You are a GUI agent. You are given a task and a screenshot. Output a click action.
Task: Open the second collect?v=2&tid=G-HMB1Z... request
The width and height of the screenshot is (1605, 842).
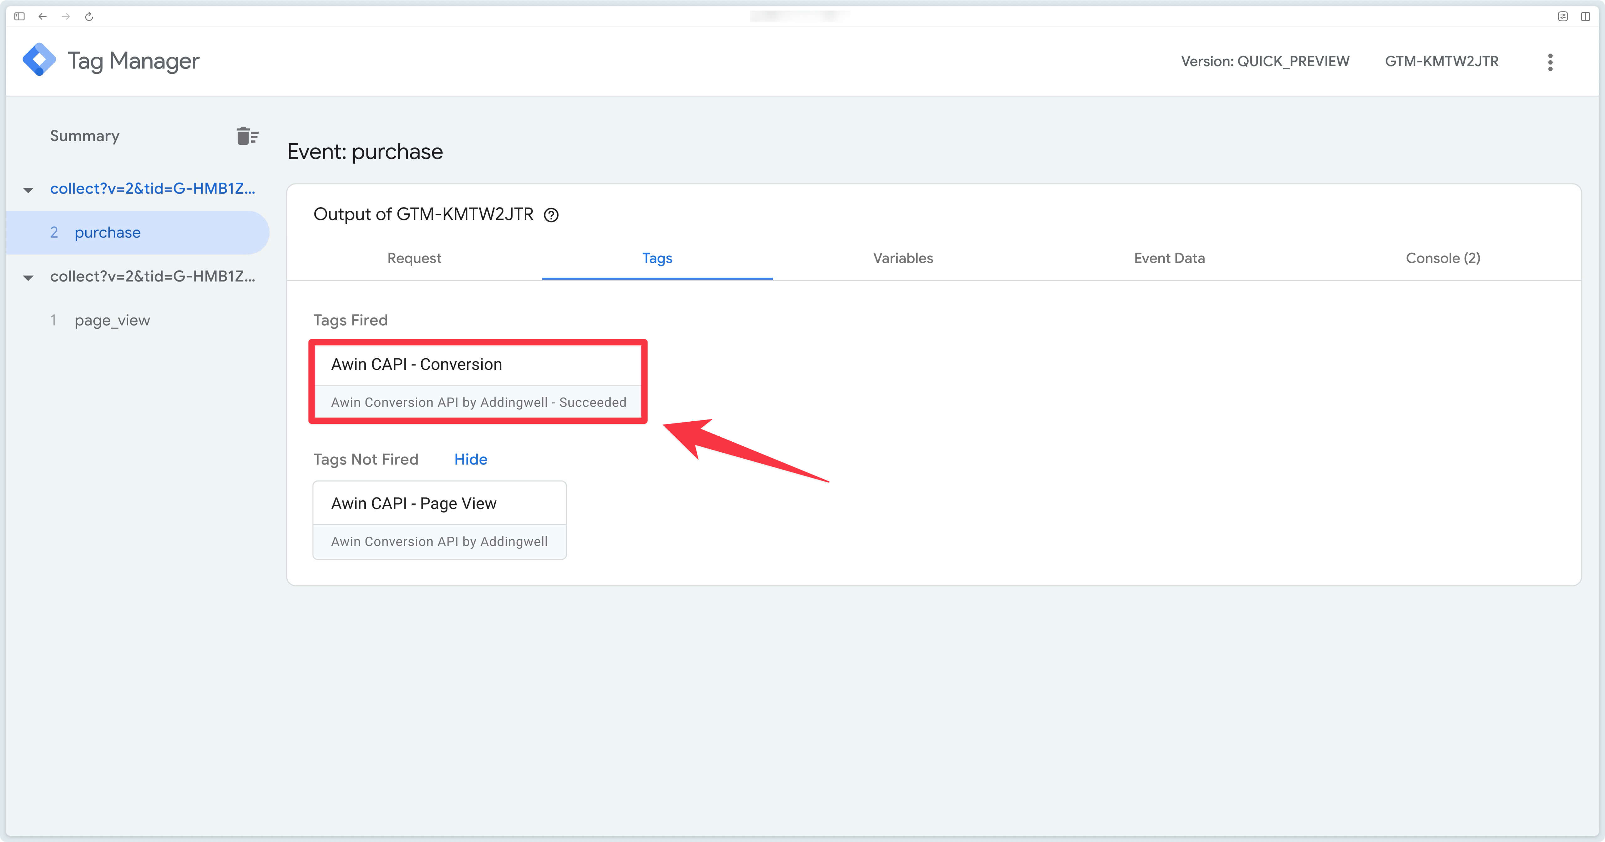click(153, 276)
